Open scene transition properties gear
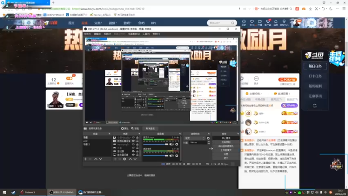The width and height of the screenshot is (348, 196). click(208, 138)
